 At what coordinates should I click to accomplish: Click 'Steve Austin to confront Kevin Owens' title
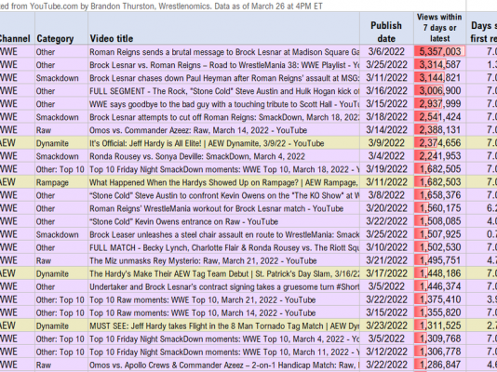click(x=223, y=195)
